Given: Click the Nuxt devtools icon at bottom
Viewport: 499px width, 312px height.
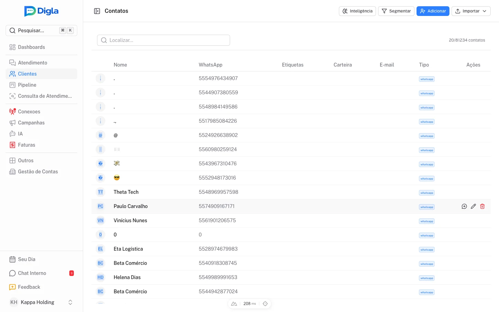Looking at the screenshot, I should tap(234, 304).
